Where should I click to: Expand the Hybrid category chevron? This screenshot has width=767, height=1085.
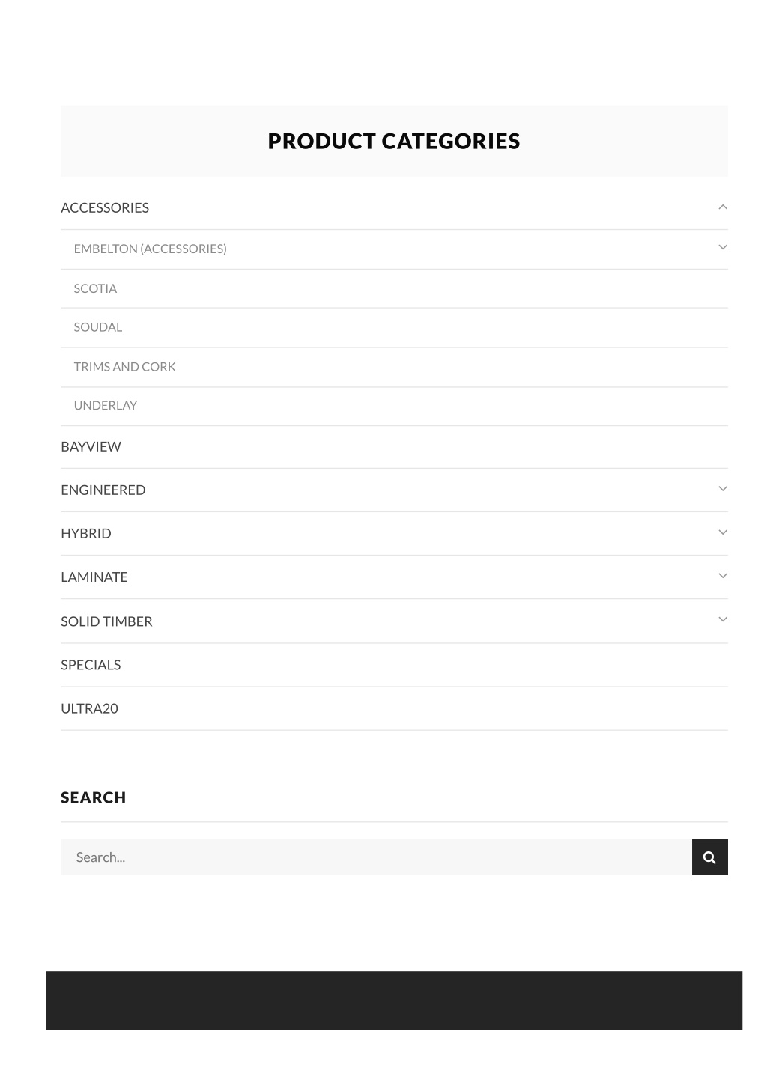pos(723,532)
